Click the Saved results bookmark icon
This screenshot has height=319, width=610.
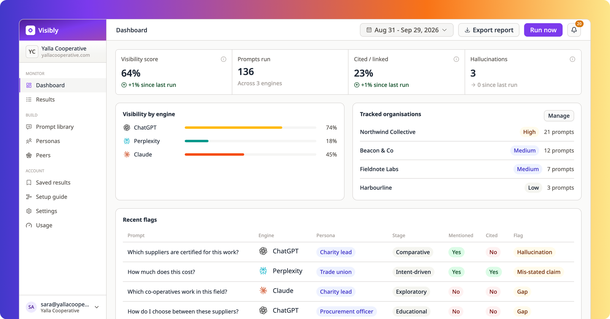[29, 183]
